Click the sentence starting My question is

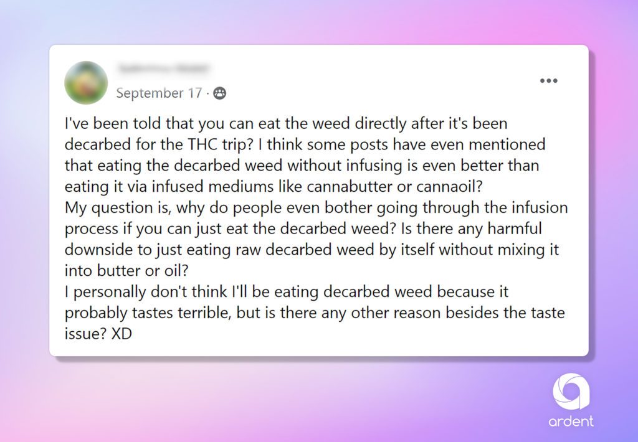[316, 218]
